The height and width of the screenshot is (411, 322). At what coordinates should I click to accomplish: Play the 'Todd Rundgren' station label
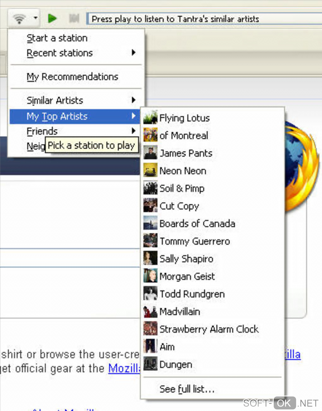[192, 294]
